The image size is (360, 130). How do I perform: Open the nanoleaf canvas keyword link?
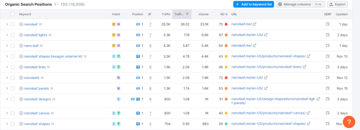tap(37, 113)
